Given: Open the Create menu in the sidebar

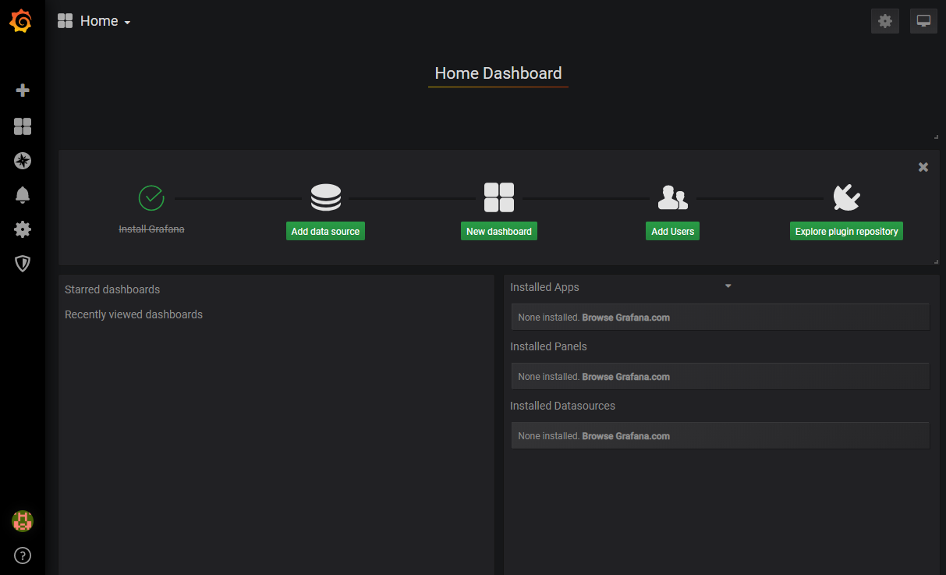Looking at the screenshot, I should tap(23, 90).
